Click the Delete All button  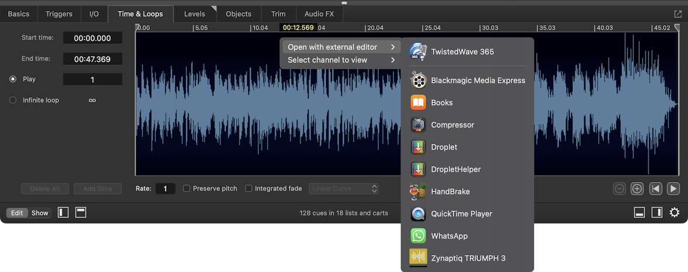pyautogui.click(x=45, y=188)
